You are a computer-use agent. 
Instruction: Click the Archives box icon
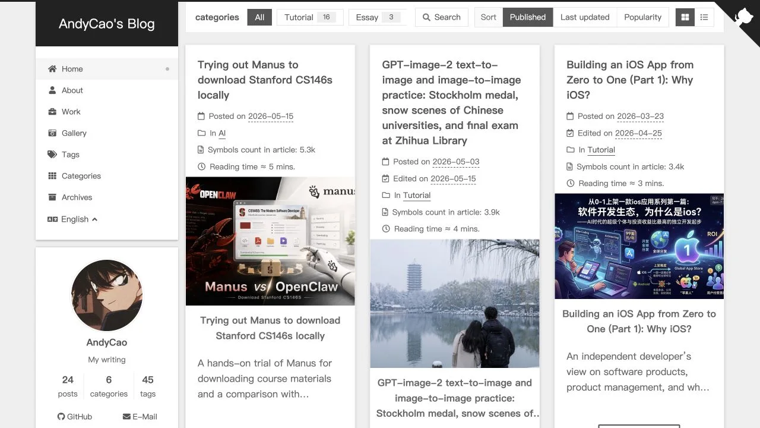(x=52, y=197)
